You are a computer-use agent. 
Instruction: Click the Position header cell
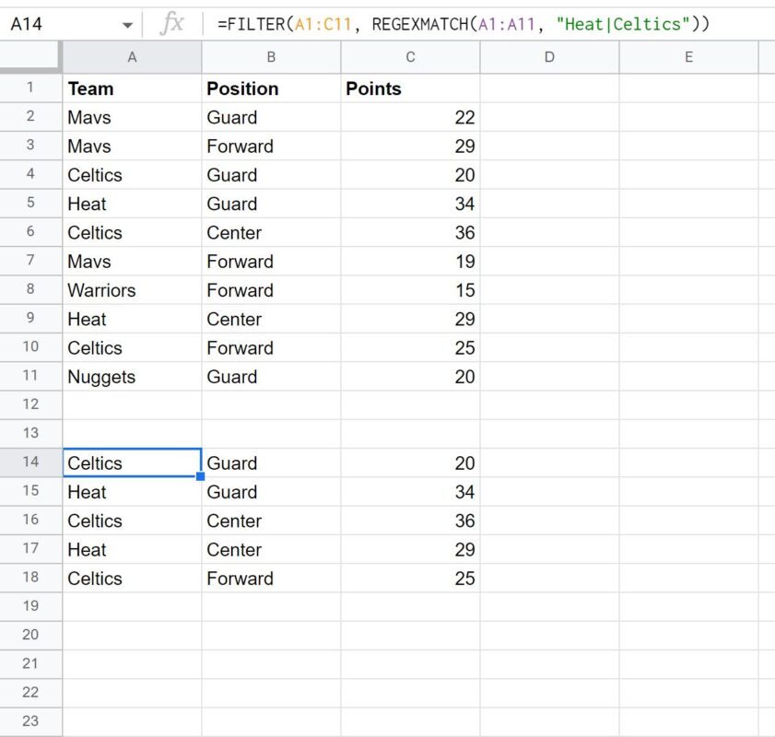click(x=271, y=88)
